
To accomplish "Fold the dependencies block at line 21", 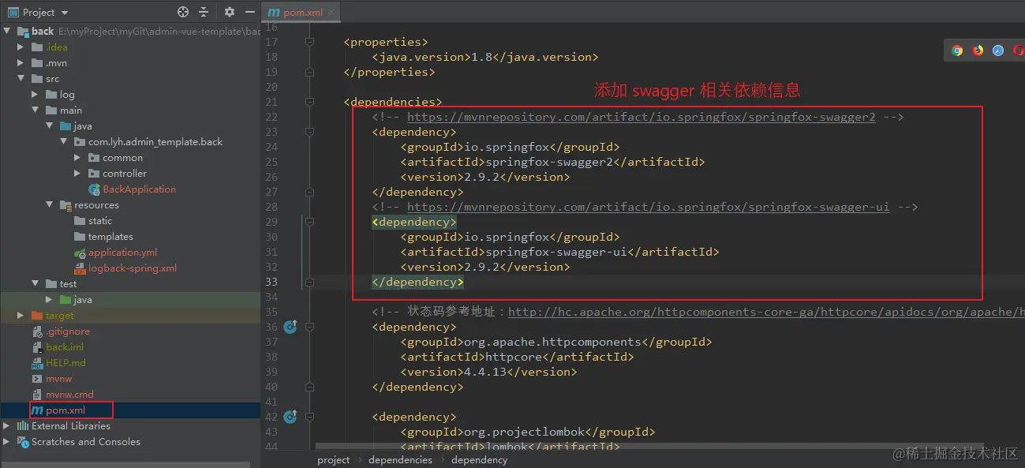I will [x=310, y=102].
